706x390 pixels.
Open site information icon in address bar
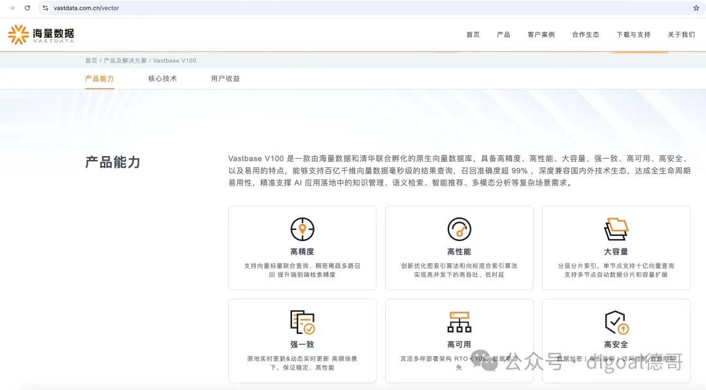pyautogui.click(x=45, y=8)
